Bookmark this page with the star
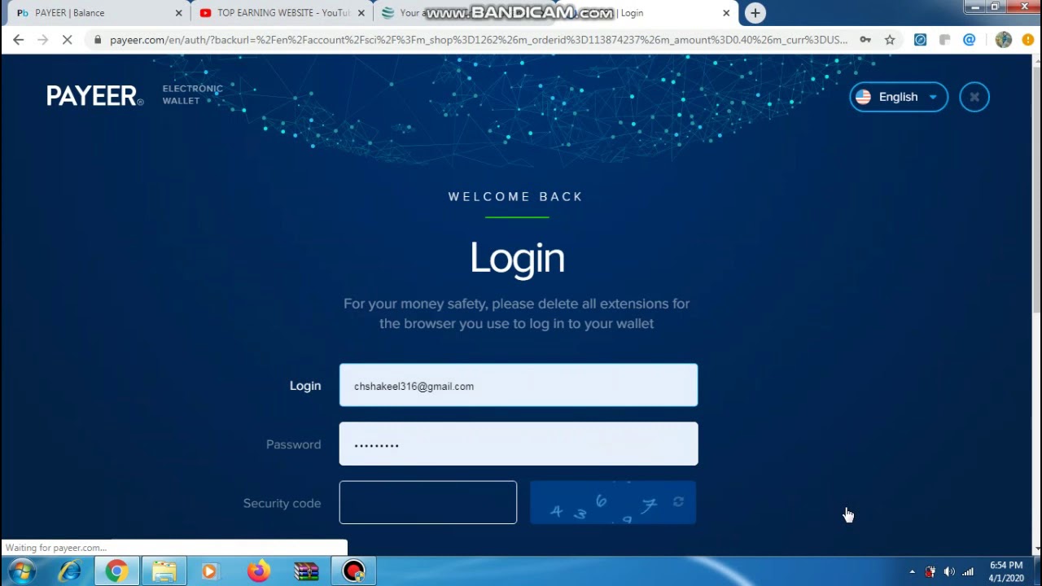This screenshot has height=586, width=1042. [890, 39]
